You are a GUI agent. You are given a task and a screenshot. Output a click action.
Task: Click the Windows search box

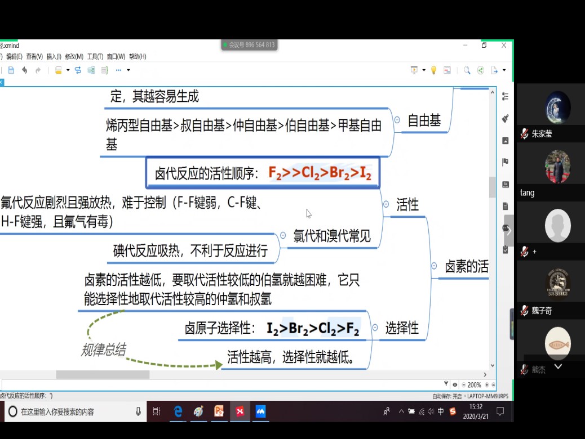[x=73, y=412]
